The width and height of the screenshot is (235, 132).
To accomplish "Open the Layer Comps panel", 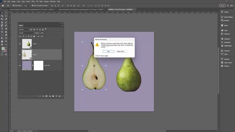I will coord(226,63).
